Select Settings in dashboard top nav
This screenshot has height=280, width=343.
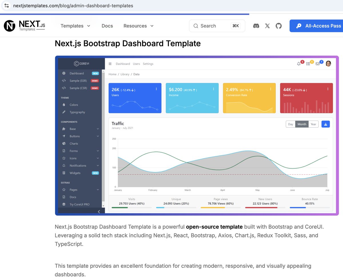(148, 64)
